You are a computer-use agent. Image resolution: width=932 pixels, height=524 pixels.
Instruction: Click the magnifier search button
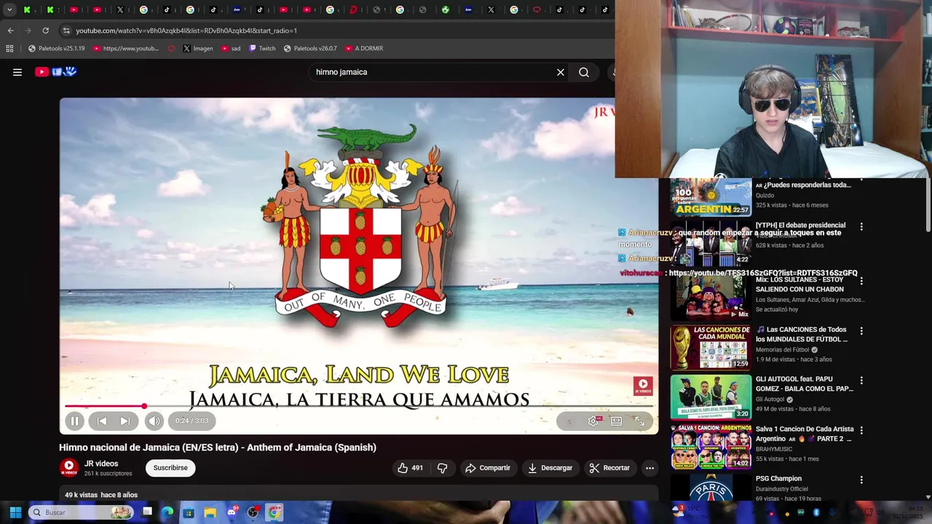click(584, 72)
